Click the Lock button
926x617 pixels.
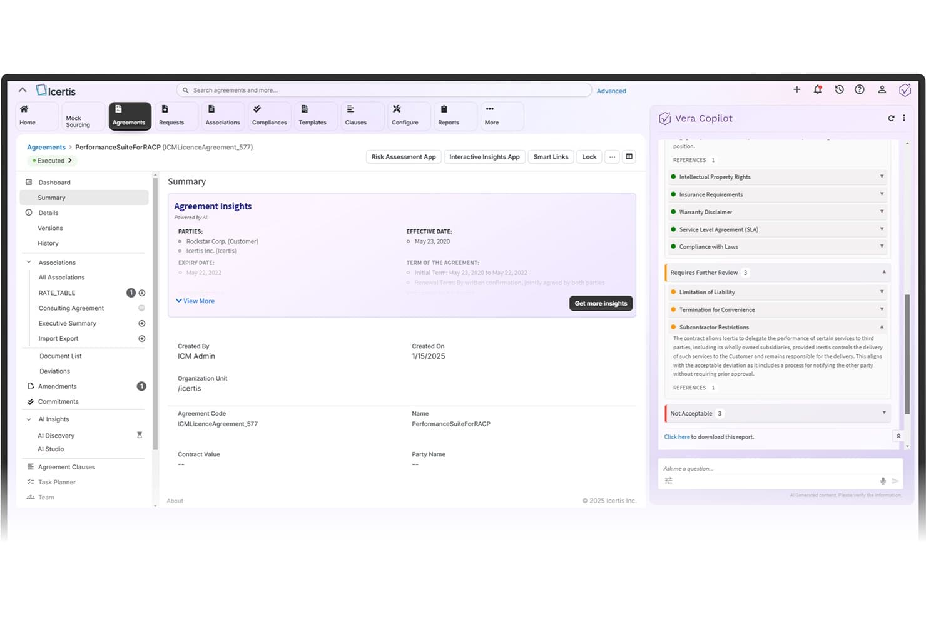click(x=589, y=157)
